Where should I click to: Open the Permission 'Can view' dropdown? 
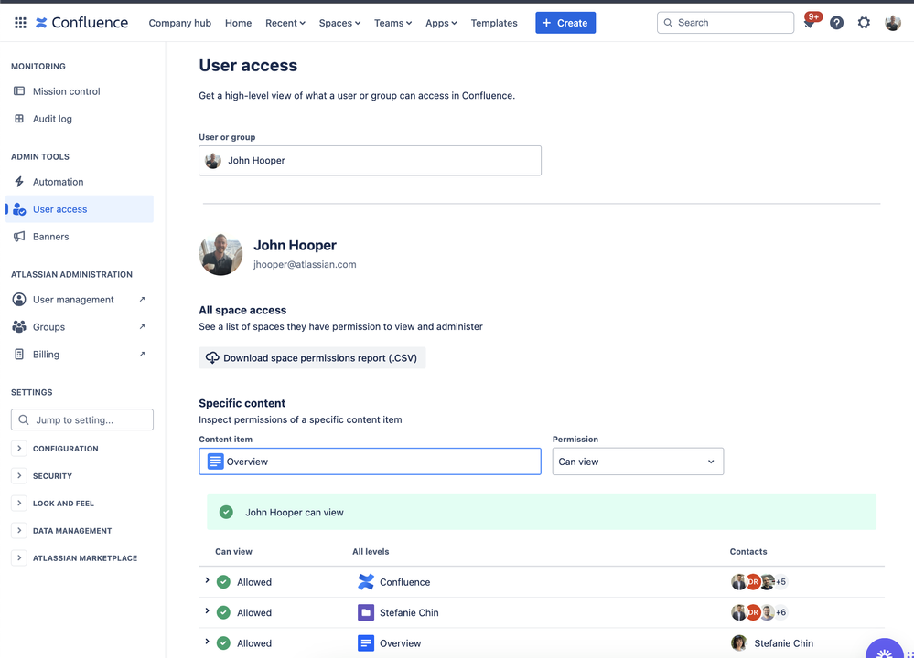click(x=638, y=462)
